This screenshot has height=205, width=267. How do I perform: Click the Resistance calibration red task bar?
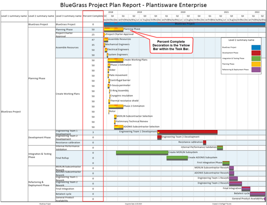205,142
